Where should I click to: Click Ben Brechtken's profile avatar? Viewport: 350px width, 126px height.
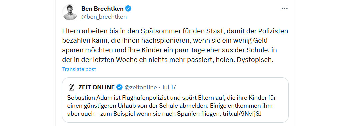click(70, 13)
